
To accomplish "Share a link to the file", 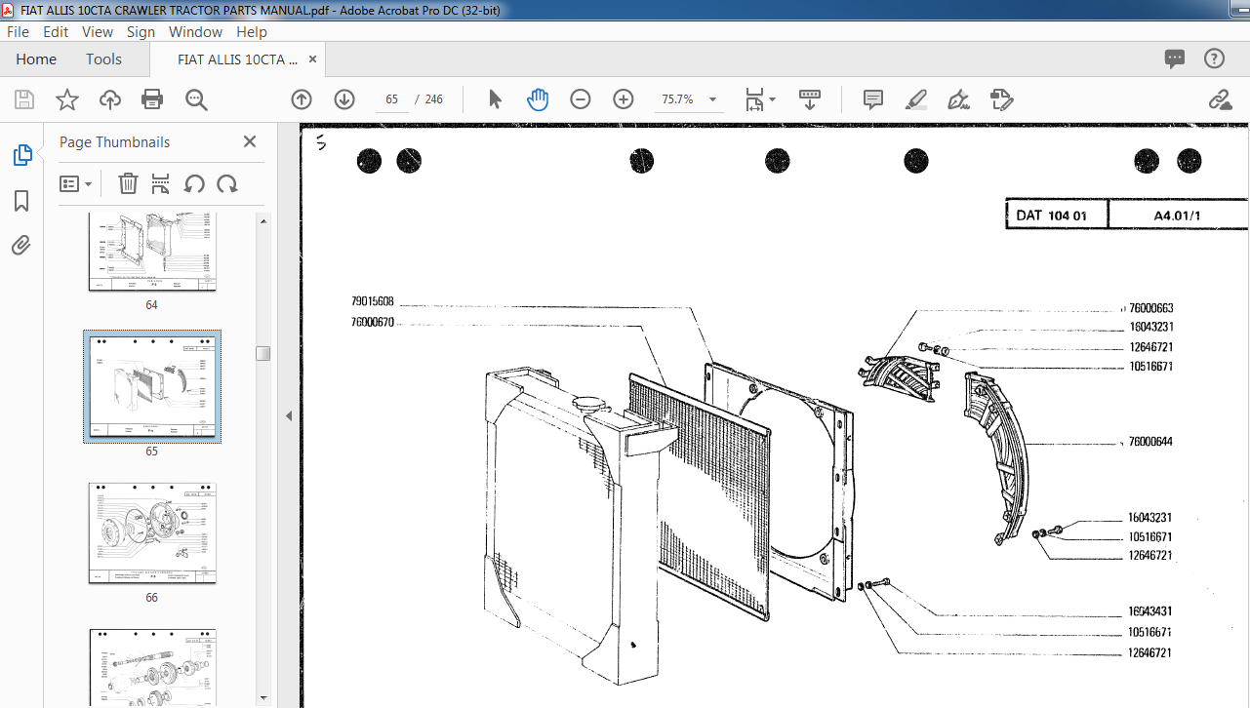I will (1220, 99).
